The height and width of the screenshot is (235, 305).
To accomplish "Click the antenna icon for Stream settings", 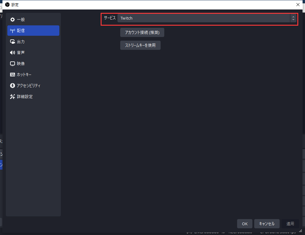I will (x=13, y=31).
